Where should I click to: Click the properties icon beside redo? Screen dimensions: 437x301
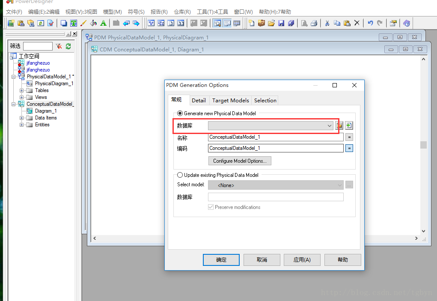click(393, 23)
